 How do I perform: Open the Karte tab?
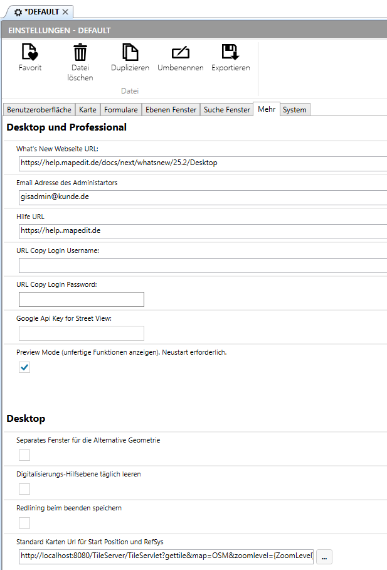[x=88, y=110]
